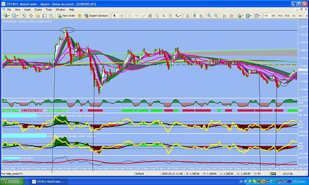The height and width of the screenshot is (185, 309).
Task: Select the horizontal line drawing tool
Action: [136, 16]
